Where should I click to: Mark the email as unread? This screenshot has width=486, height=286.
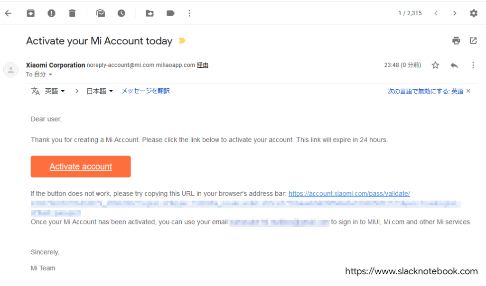click(101, 13)
